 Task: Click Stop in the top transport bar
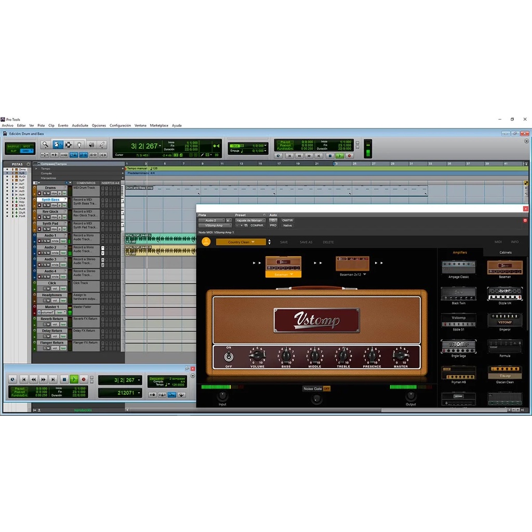click(330, 156)
